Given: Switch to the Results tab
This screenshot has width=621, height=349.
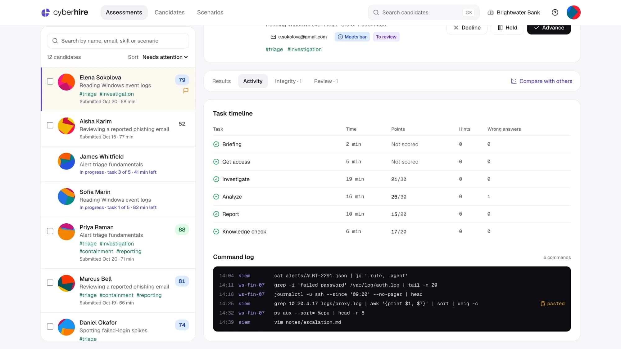Looking at the screenshot, I should [x=221, y=81].
